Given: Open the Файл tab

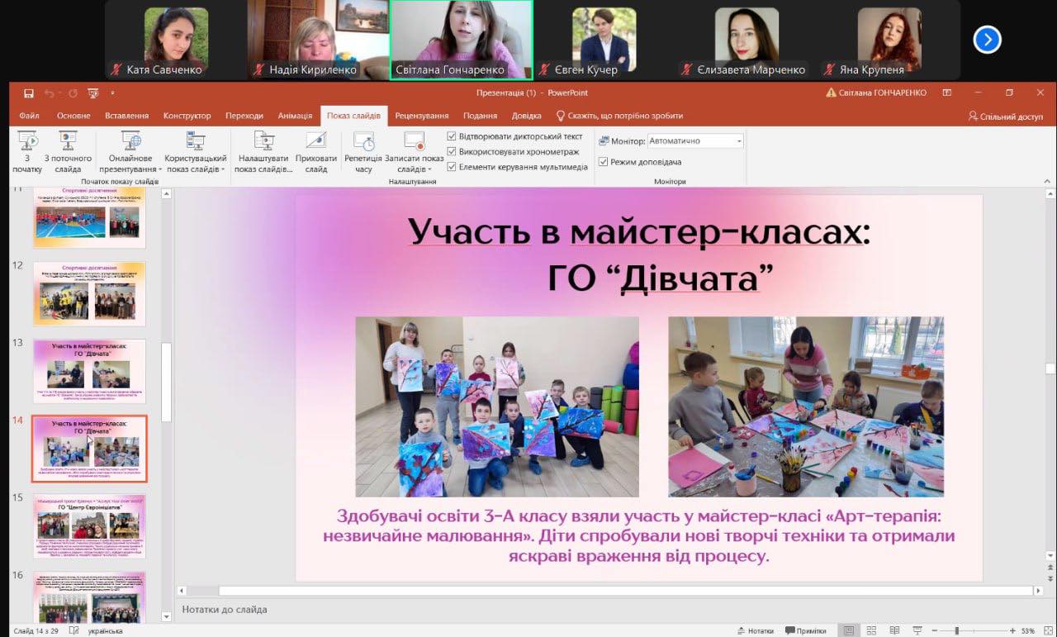Looking at the screenshot, I should [29, 116].
